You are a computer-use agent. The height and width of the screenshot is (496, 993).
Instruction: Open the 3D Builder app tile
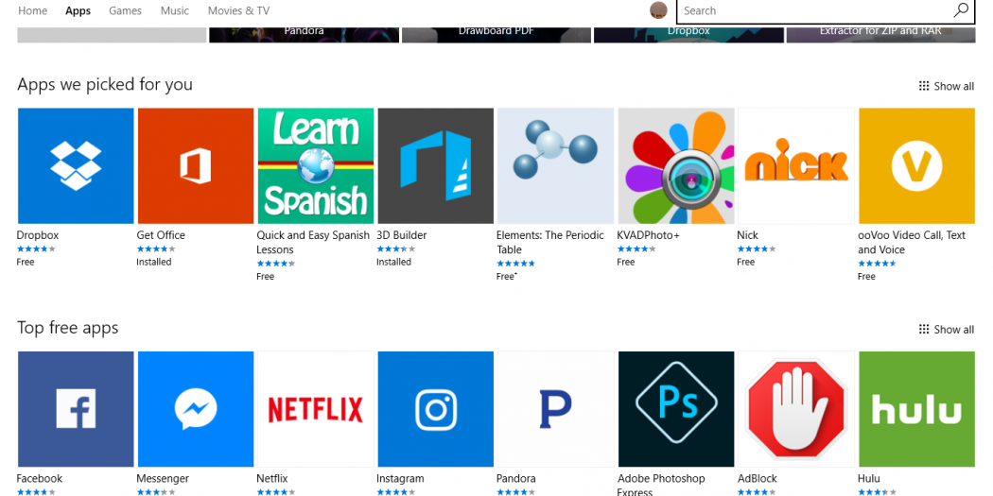pyautogui.click(x=436, y=165)
